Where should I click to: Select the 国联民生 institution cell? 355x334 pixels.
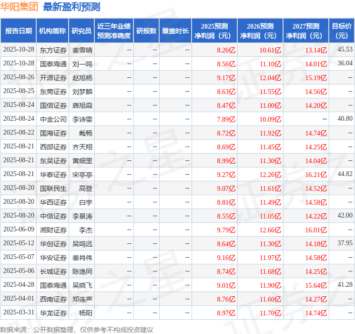coord(53,188)
